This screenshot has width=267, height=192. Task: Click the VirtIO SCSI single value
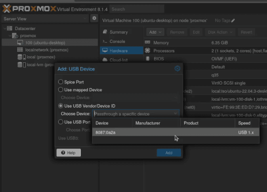pyautogui.click(x=228, y=83)
